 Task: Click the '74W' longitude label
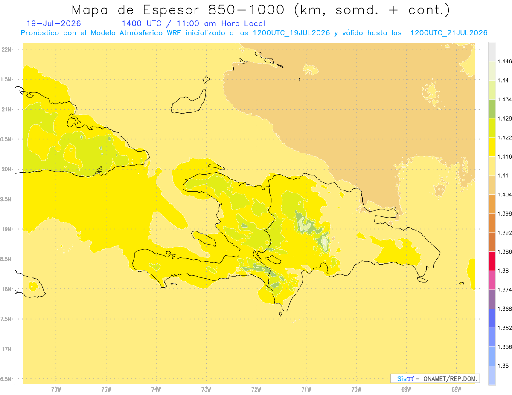pos(156,390)
